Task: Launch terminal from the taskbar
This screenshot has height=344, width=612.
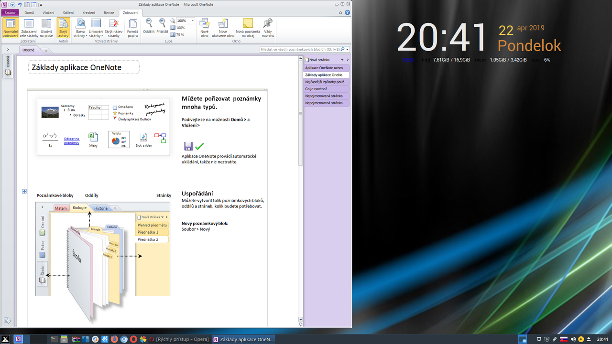Action: click(x=55, y=339)
